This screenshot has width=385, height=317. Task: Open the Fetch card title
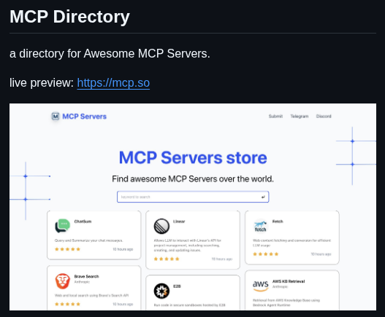(278, 222)
